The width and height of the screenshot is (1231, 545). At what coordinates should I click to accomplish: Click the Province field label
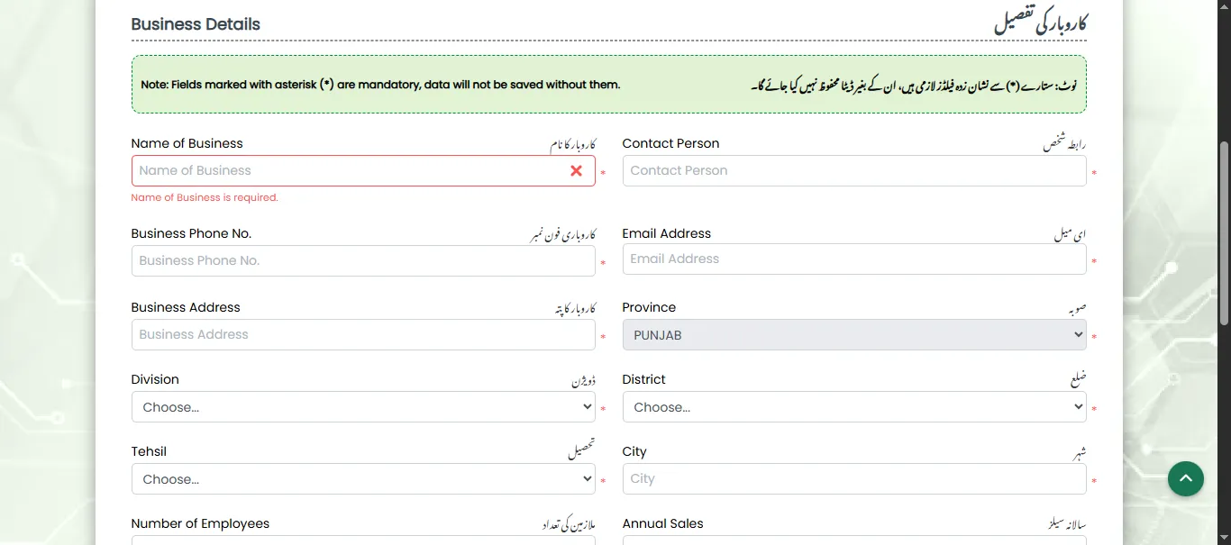(x=649, y=307)
